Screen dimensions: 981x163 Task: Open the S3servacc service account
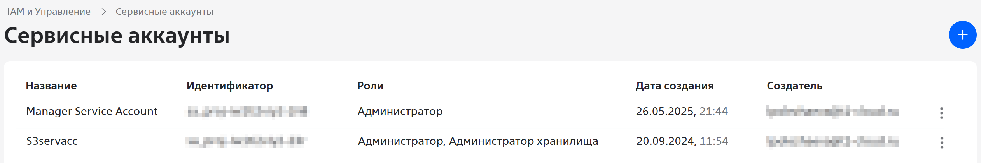[52, 141]
